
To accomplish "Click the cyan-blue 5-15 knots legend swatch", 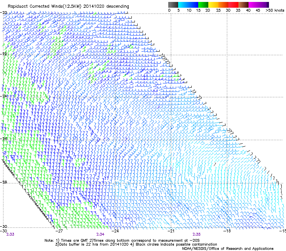I will (x=188, y=5).
